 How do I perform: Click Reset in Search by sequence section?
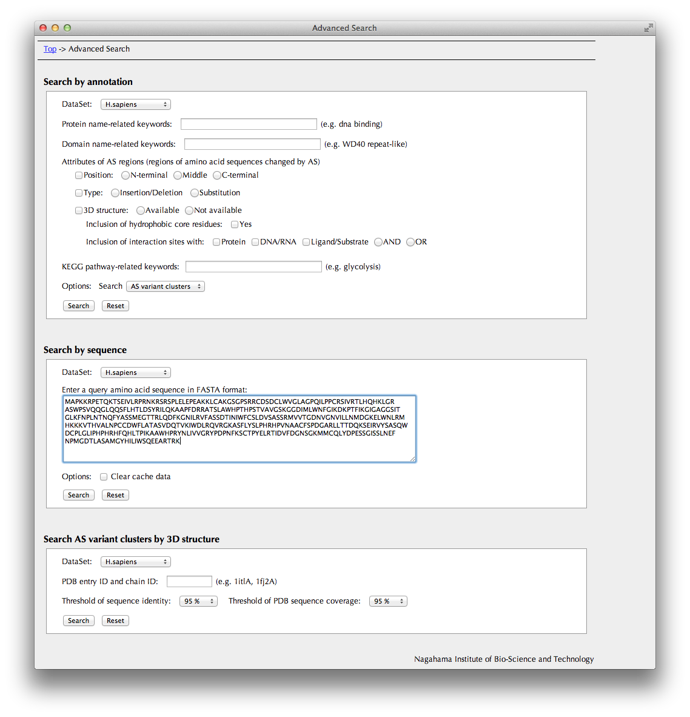115,495
